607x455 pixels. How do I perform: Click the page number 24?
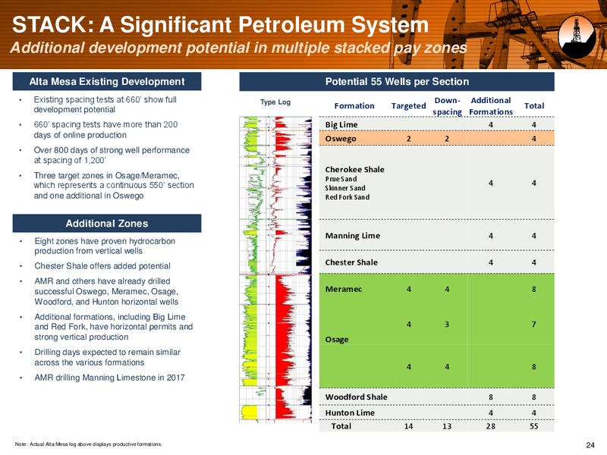[x=590, y=445]
